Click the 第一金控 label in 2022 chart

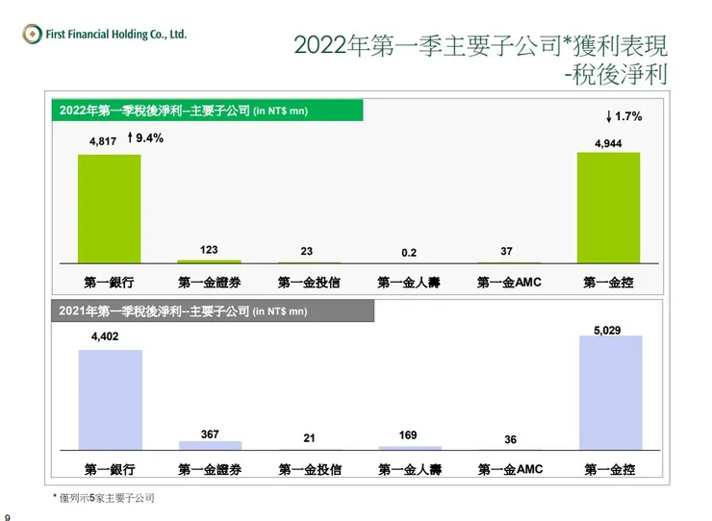608,283
